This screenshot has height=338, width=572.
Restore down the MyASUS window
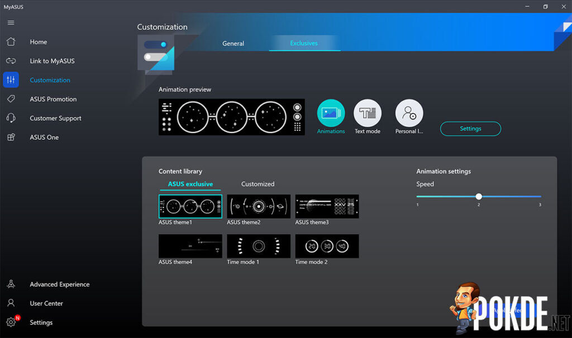click(x=545, y=7)
